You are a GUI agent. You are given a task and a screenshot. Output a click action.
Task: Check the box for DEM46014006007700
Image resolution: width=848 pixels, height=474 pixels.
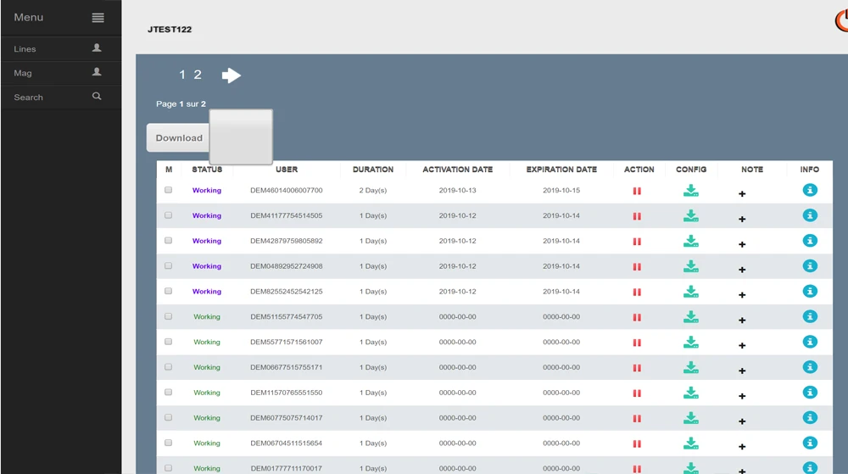tap(168, 190)
